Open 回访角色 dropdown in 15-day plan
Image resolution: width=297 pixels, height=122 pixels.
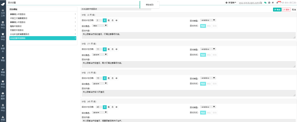(100, 83)
